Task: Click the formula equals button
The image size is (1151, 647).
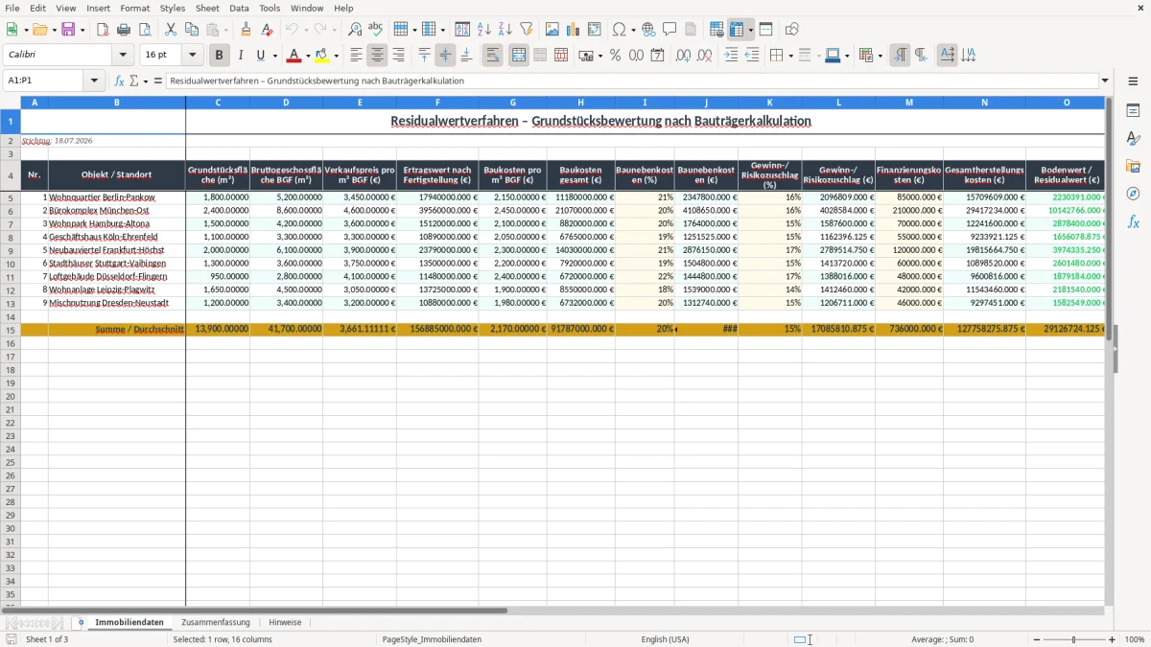Action: [157, 81]
